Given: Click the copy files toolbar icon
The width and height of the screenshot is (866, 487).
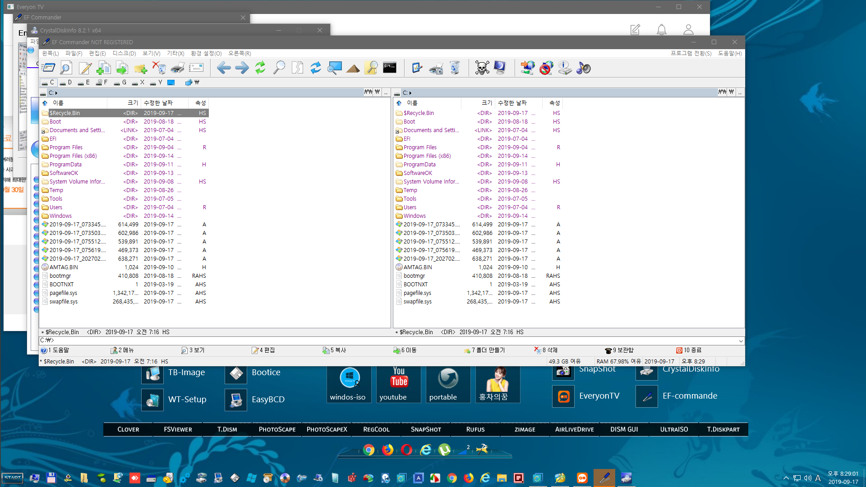Looking at the screenshot, I should [x=104, y=68].
